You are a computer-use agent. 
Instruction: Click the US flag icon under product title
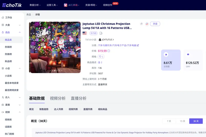click(85, 33)
